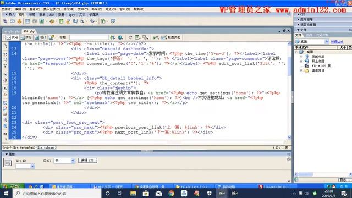
Task: Open the 站点 menu
Action: point(111,9)
